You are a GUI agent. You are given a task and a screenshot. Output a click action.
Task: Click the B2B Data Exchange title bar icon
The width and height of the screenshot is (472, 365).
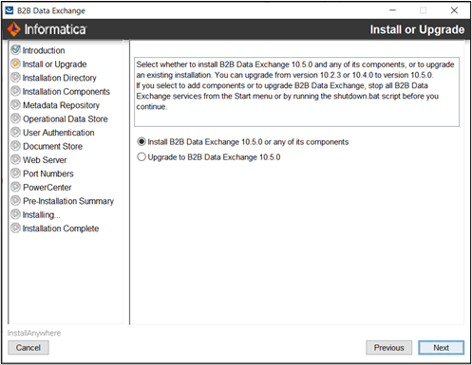click(9, 10)
